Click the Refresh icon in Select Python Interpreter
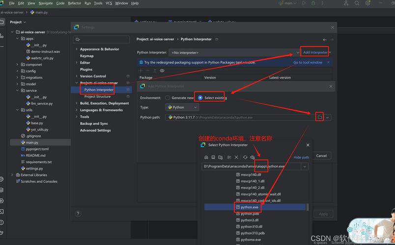The width and height of the screenshot is (395, 245). pyautogui.click(x=245, y=157)
